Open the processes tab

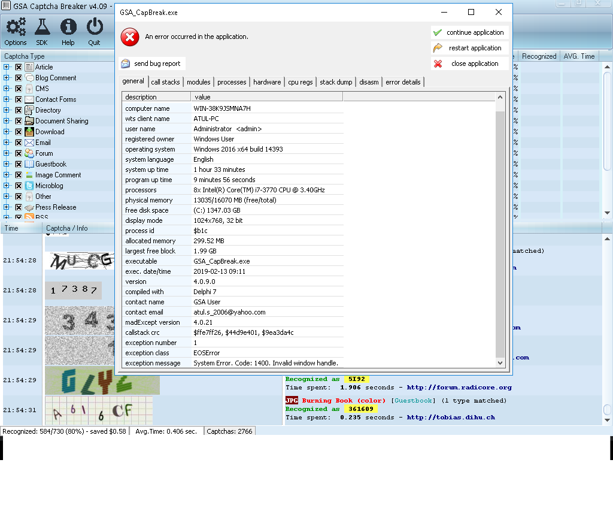click(x=232, y=82)
